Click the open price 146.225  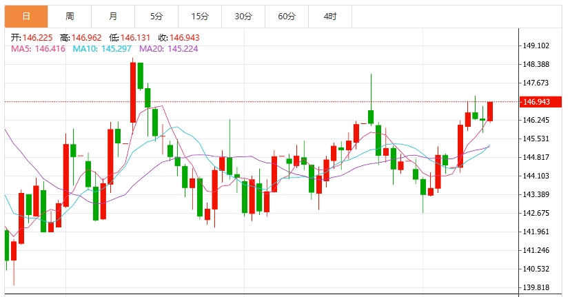(x=37, y=38)
